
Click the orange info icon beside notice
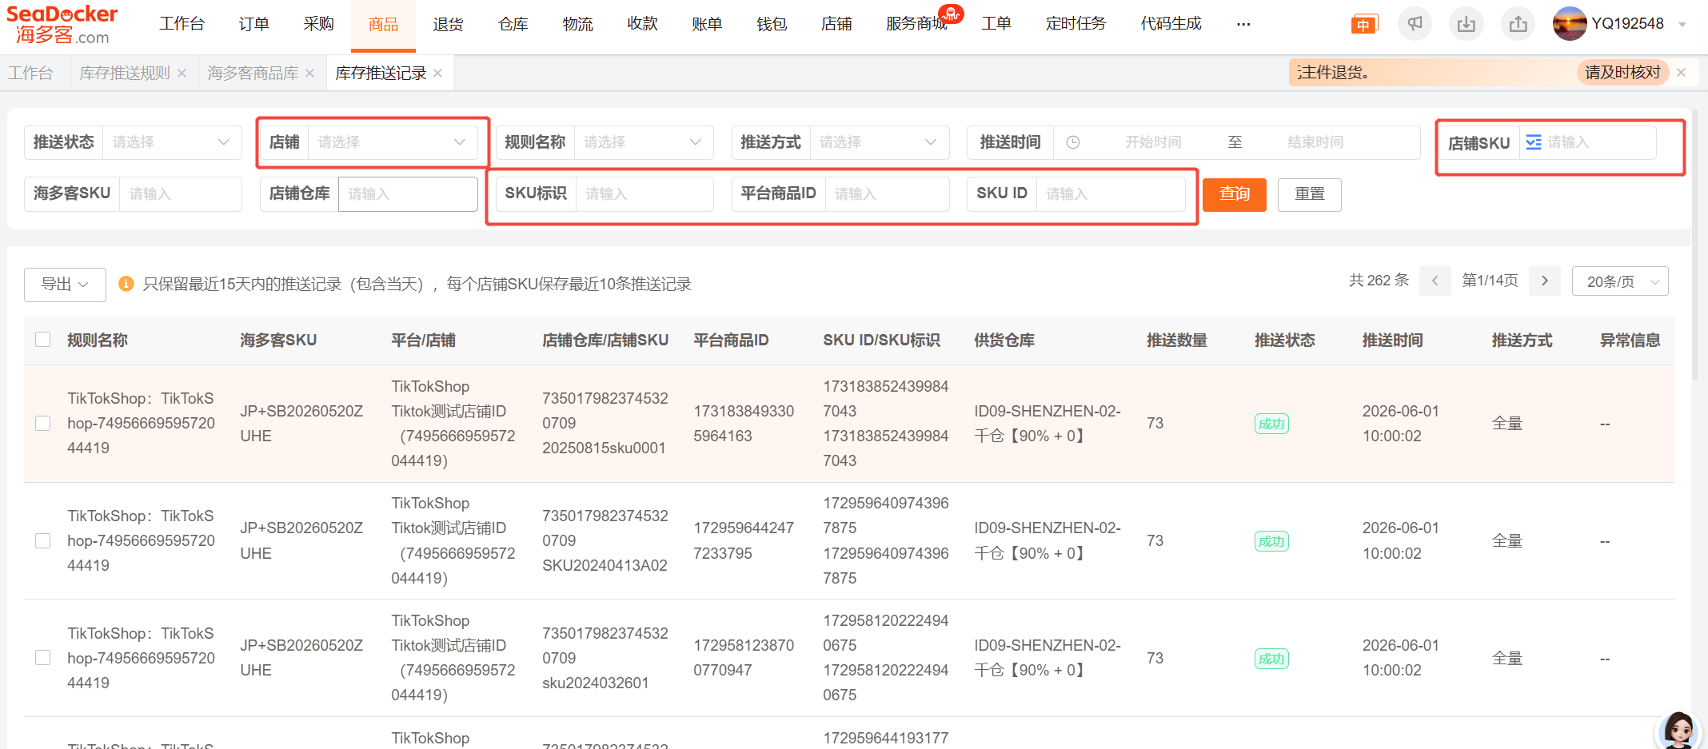pos(126,284)
